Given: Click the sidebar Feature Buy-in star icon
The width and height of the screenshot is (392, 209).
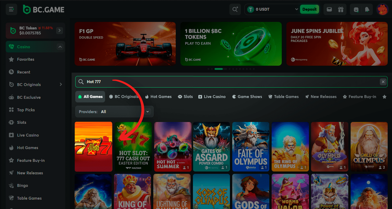Looking at the screenshot, I should coord(11,160).
